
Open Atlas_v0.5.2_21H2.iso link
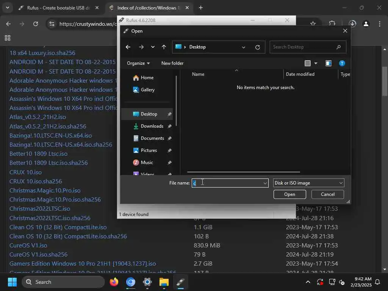pos(38,117)
